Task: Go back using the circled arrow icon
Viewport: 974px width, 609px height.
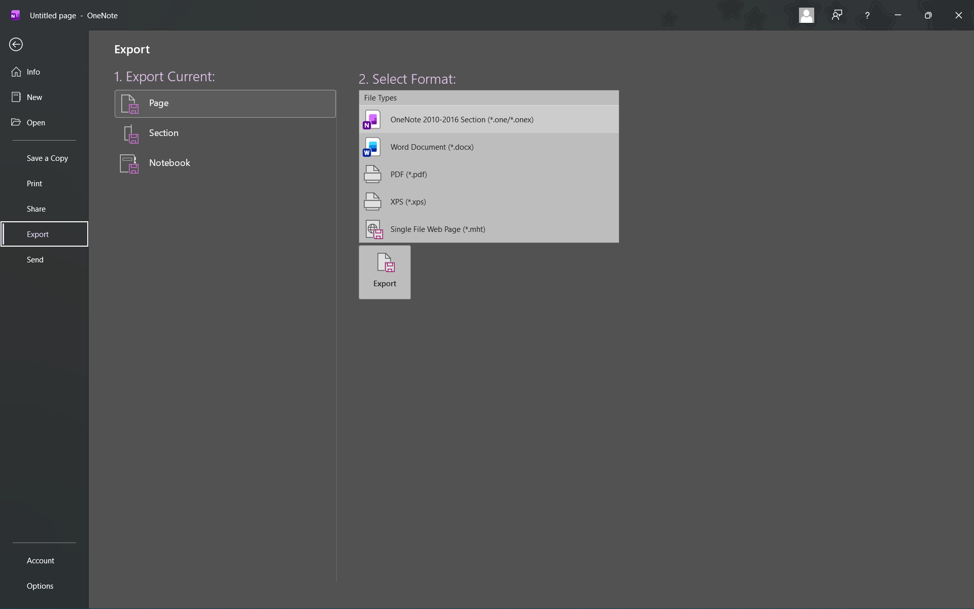Action: click(x=16, y=45)
